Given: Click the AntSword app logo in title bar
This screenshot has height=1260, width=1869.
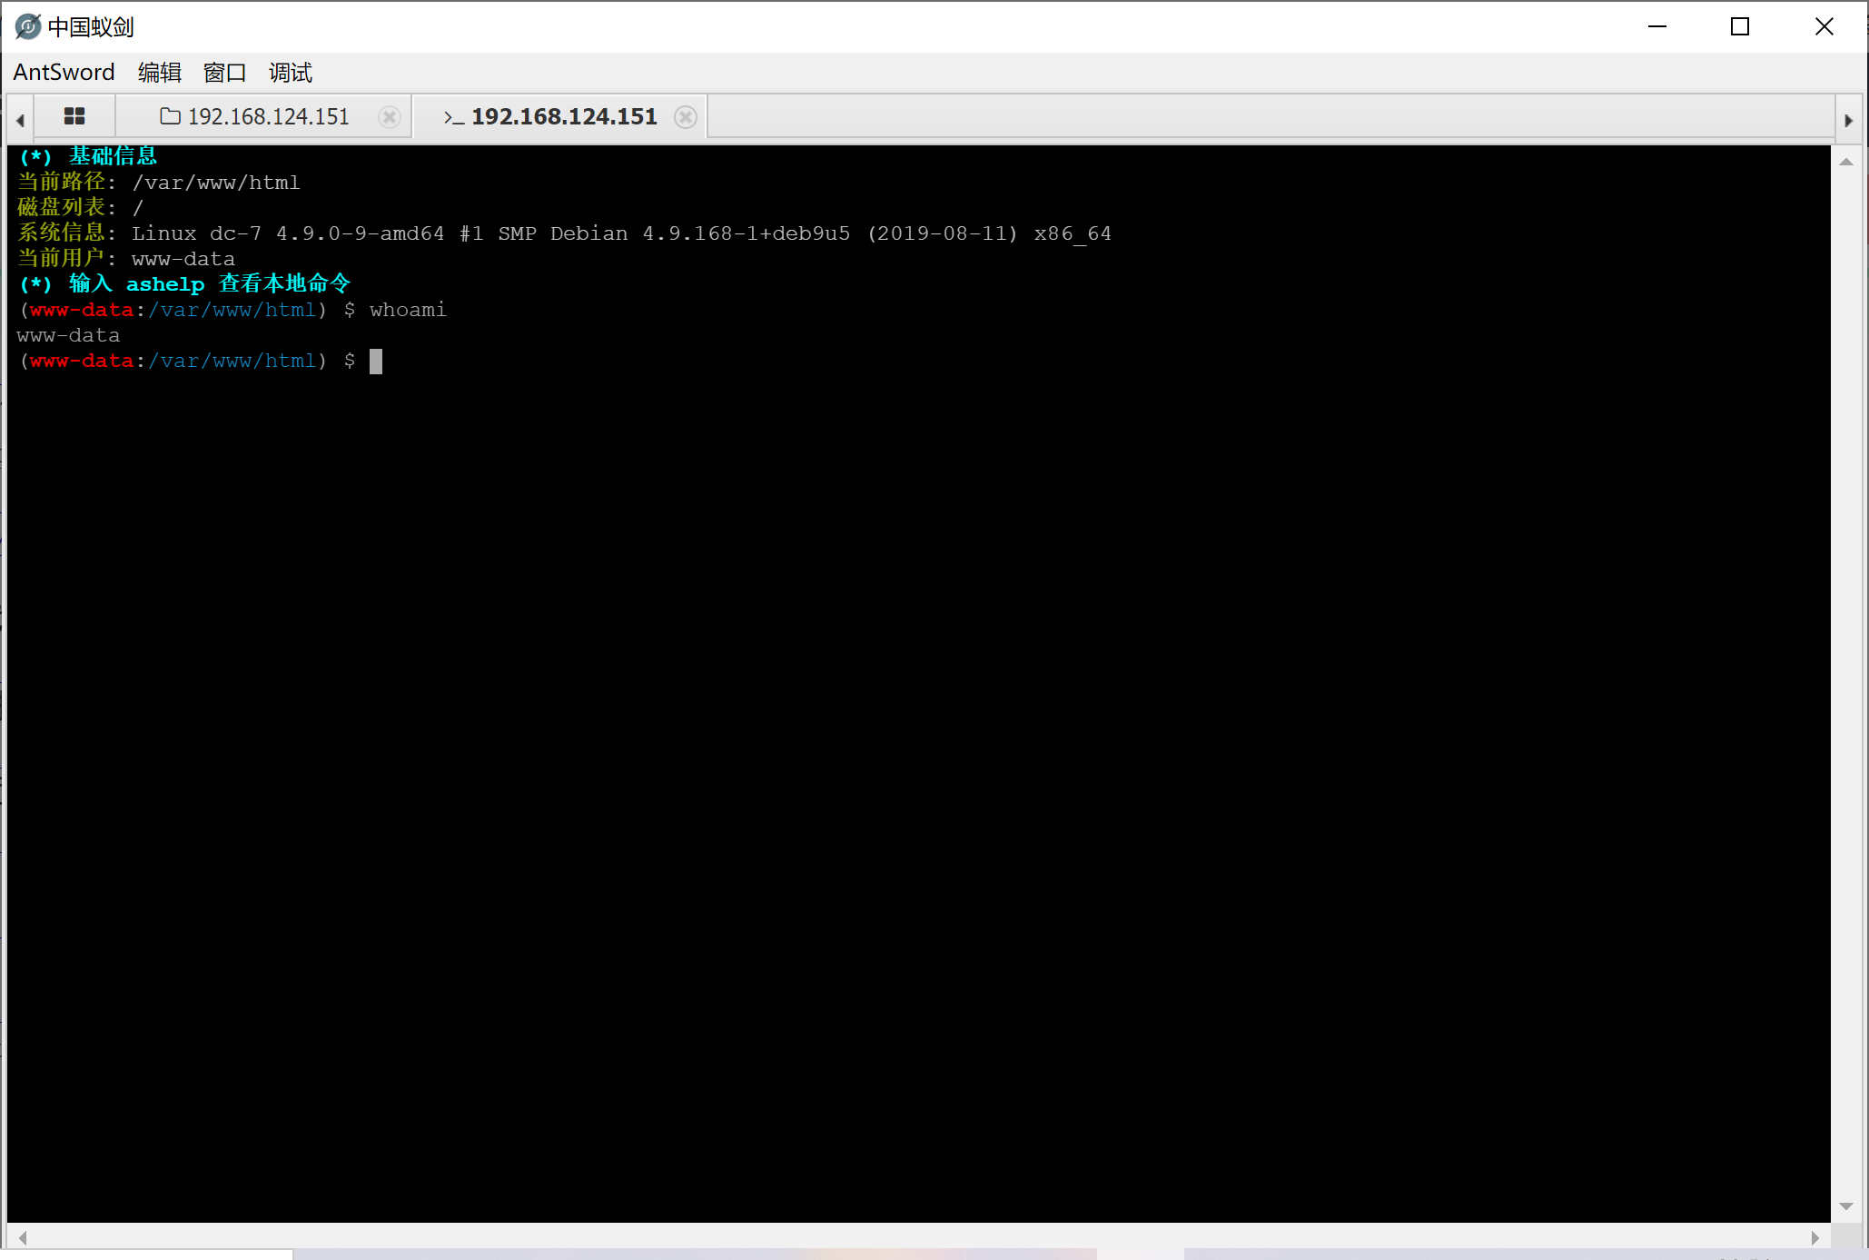Looking at the screenshot, I should pyautogui.click(x=28, y=26).
